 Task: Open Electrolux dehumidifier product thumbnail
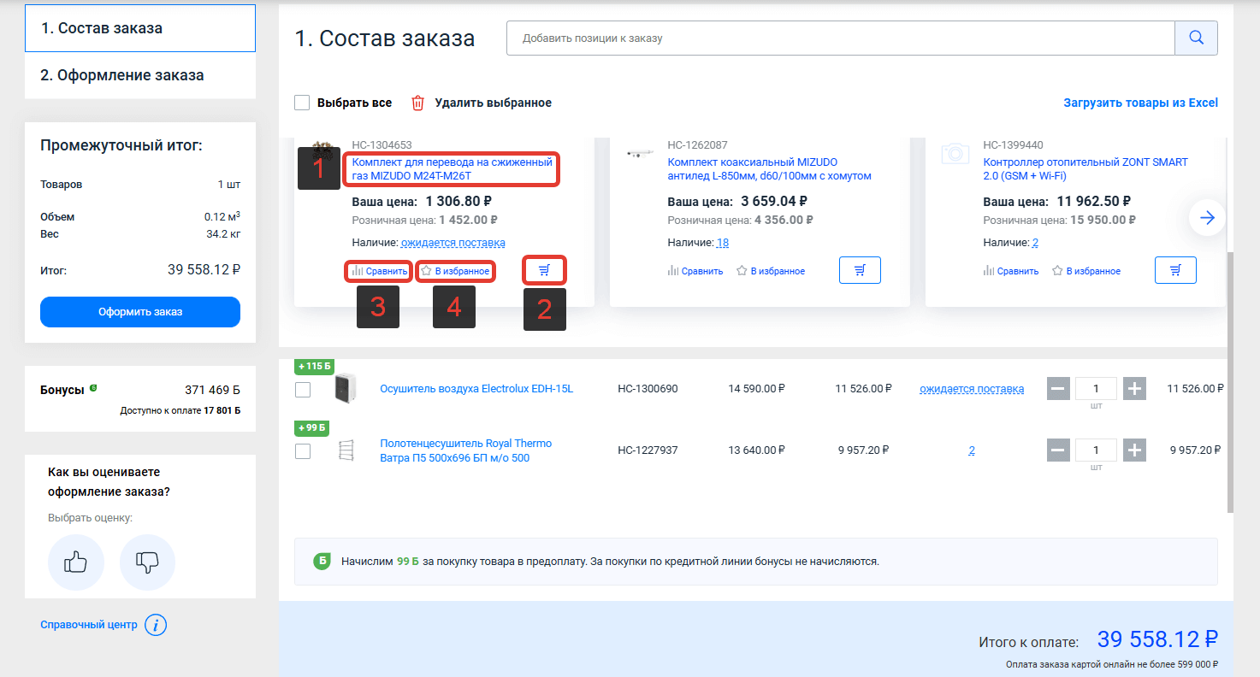tap(345, 389)
